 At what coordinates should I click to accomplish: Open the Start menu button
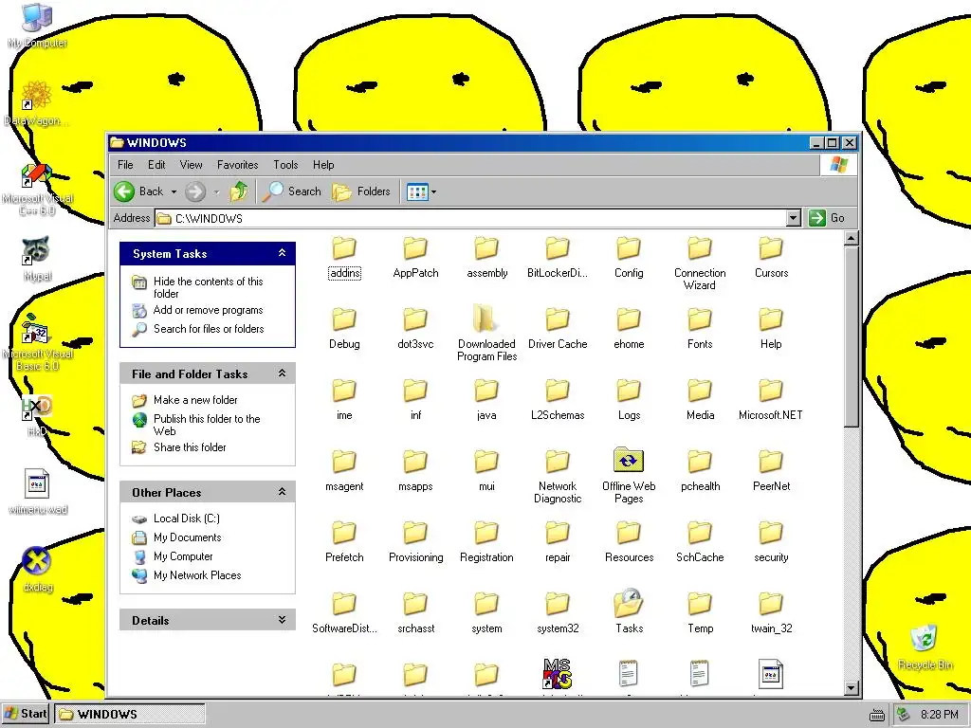[26, 714]
